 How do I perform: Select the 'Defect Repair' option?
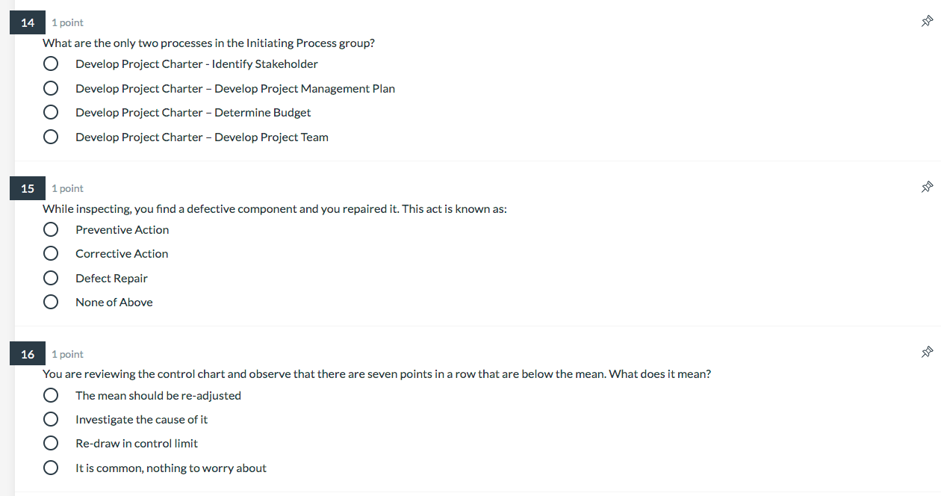pos(50,277)
